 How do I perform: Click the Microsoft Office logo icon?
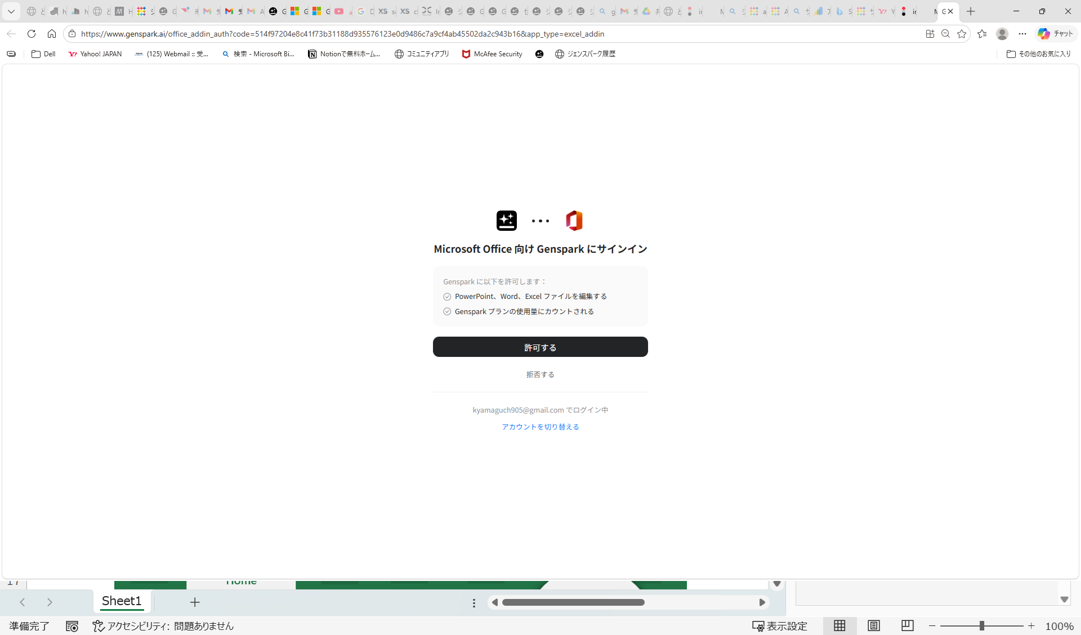575,221
